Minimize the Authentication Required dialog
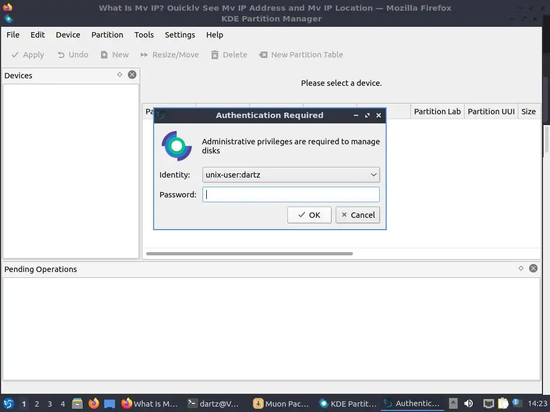 [x=356, y=115]
